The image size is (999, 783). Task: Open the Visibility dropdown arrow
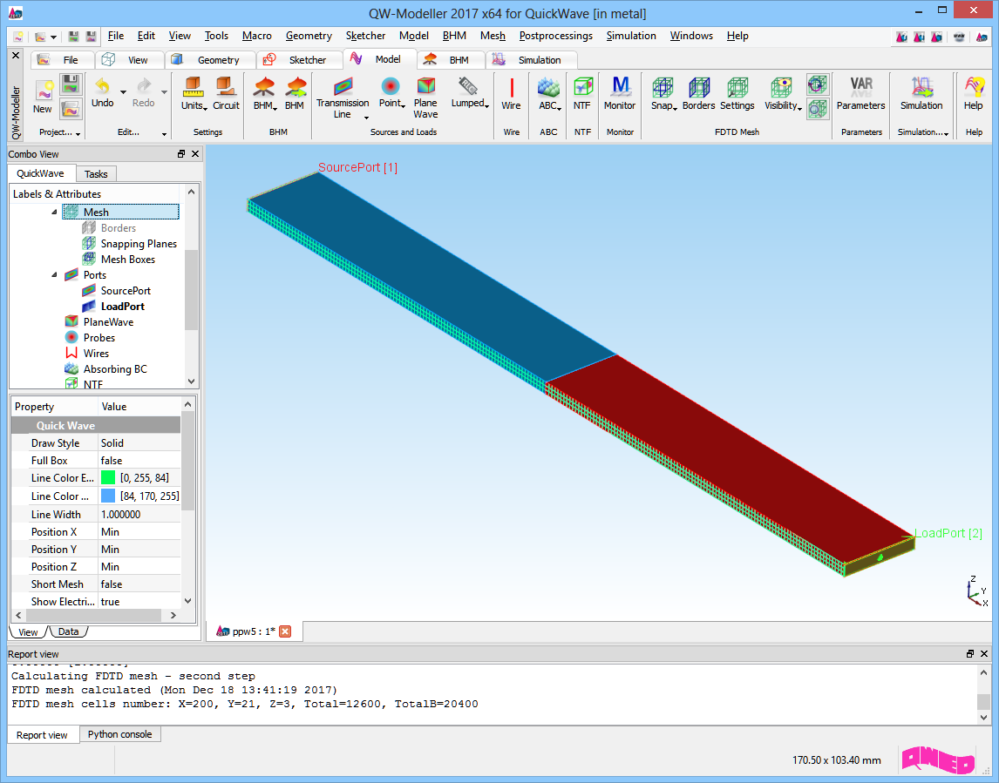799,109
